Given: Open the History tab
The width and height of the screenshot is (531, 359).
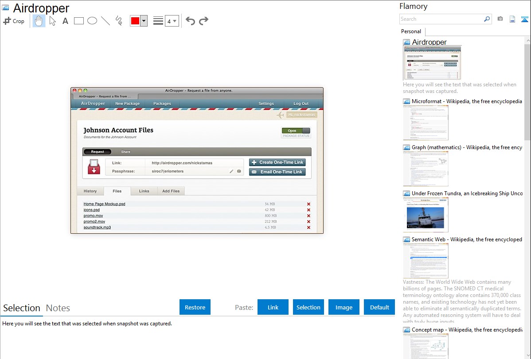Looking at the screenshot, I should [90, 191].
